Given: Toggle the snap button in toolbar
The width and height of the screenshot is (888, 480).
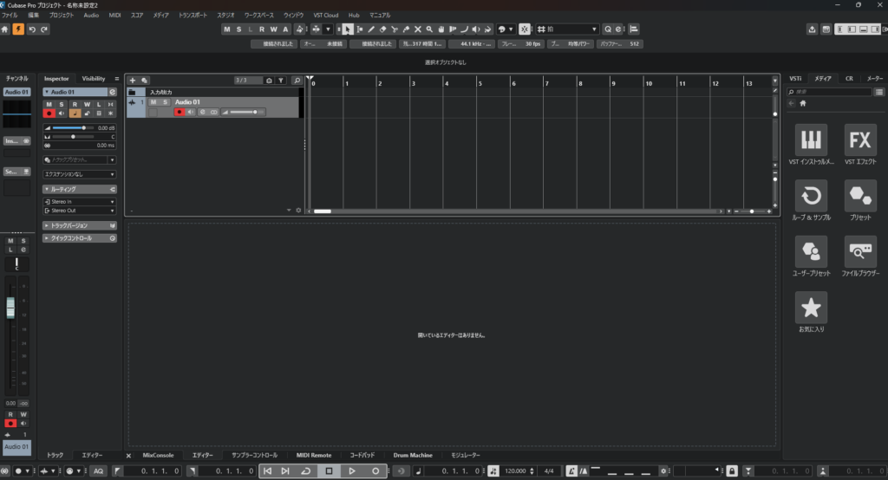Looking at the screenshot, I should coord(524,29).
